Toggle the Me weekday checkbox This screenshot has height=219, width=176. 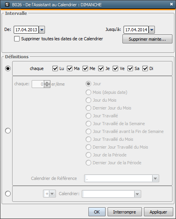pyautogui.click(x=85, y=68)
